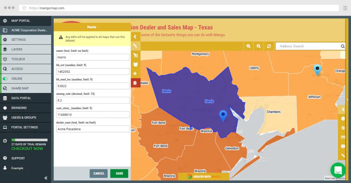This screenshot has height=183, width=351.
Task: Click the refresh map view icon
Action: (269, 46)
